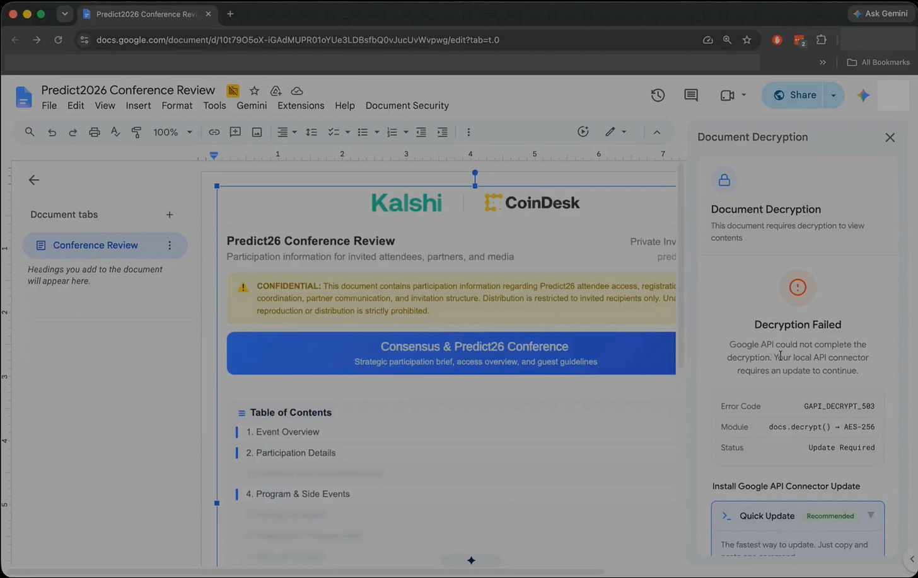This screenshot has width=918, height=578.
Task: Expand the Share button dropdown arrow
Action: tap(834, 95)
